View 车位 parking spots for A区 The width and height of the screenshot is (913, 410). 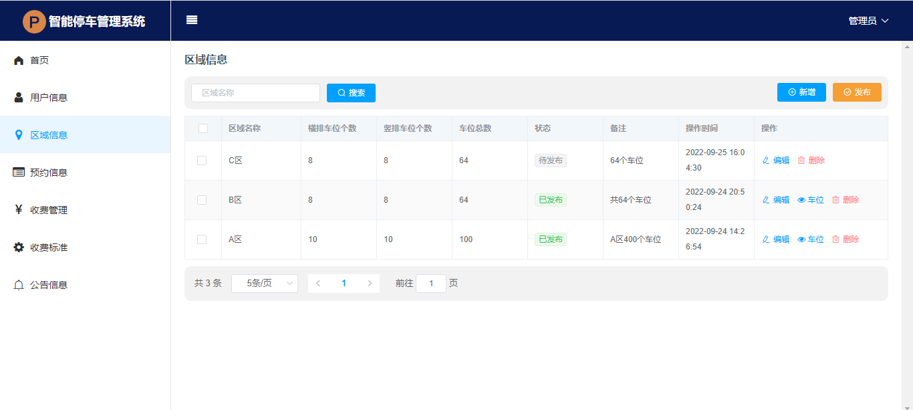[811, 239]
